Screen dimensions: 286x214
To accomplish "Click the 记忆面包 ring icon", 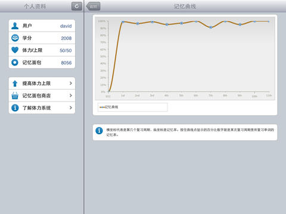I will (15, 62).
